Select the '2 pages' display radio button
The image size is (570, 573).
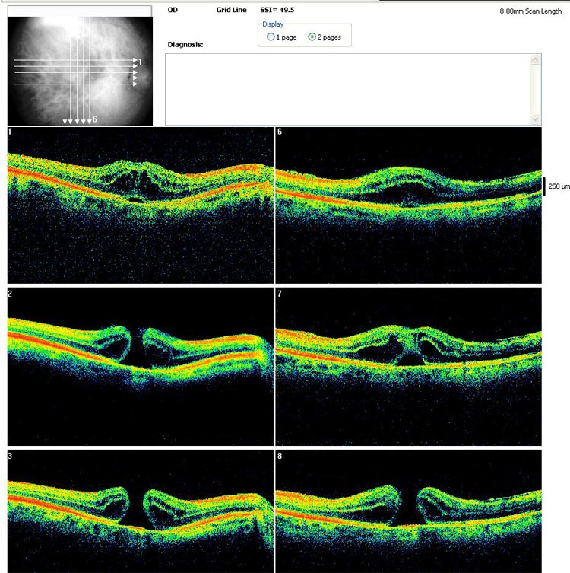(x=312, y=37)
